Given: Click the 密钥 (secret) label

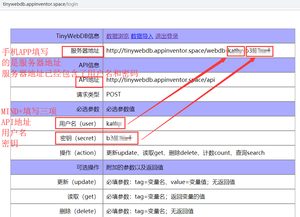Looking at the screenshot, I should 78,138.
